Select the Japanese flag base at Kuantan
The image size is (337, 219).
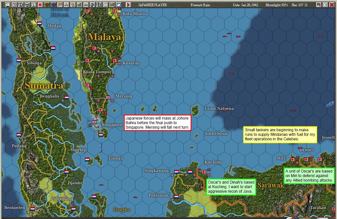click(x=115, y=60)
